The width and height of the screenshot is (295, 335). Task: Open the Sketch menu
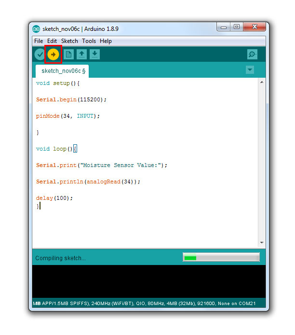[x=69, y=41]
